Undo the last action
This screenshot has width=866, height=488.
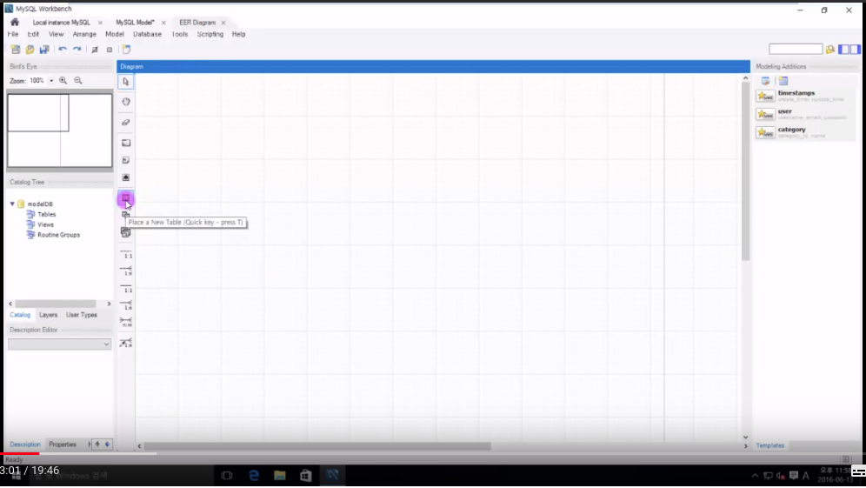(x=63, y=50)
